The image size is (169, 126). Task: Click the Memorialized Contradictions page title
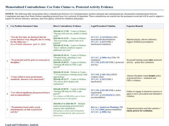[59, 7]
